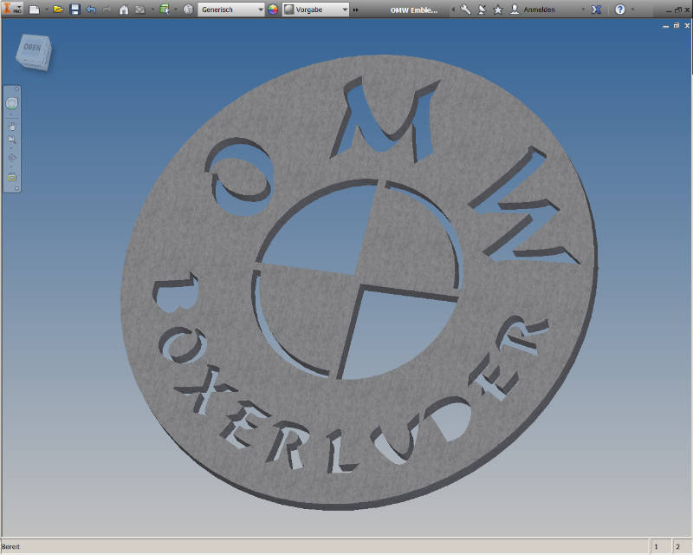Open the Help question mark icon
This screenshot has width=693, height=555.
point(620,10)
